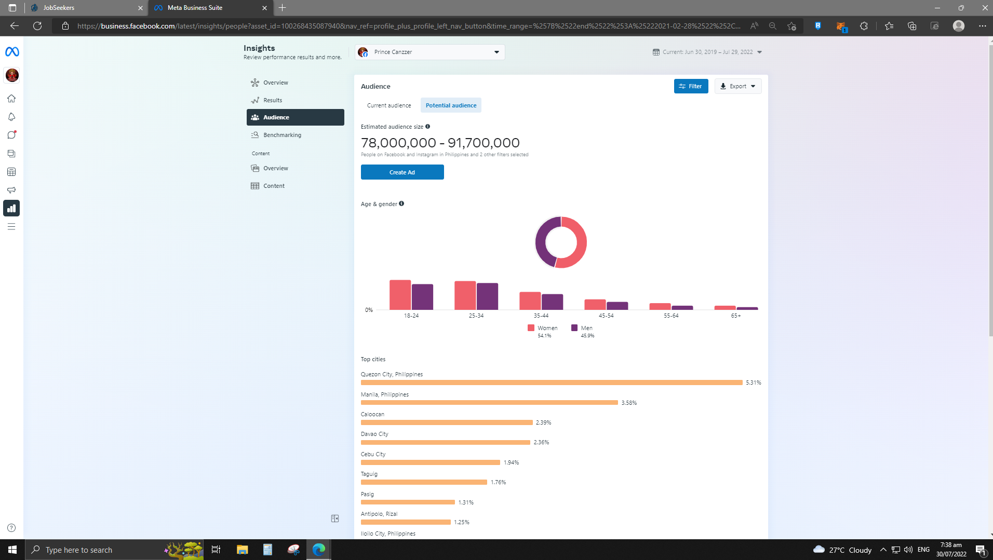Click the Estimated audience size info icon
993x560 pixels.
428,127
